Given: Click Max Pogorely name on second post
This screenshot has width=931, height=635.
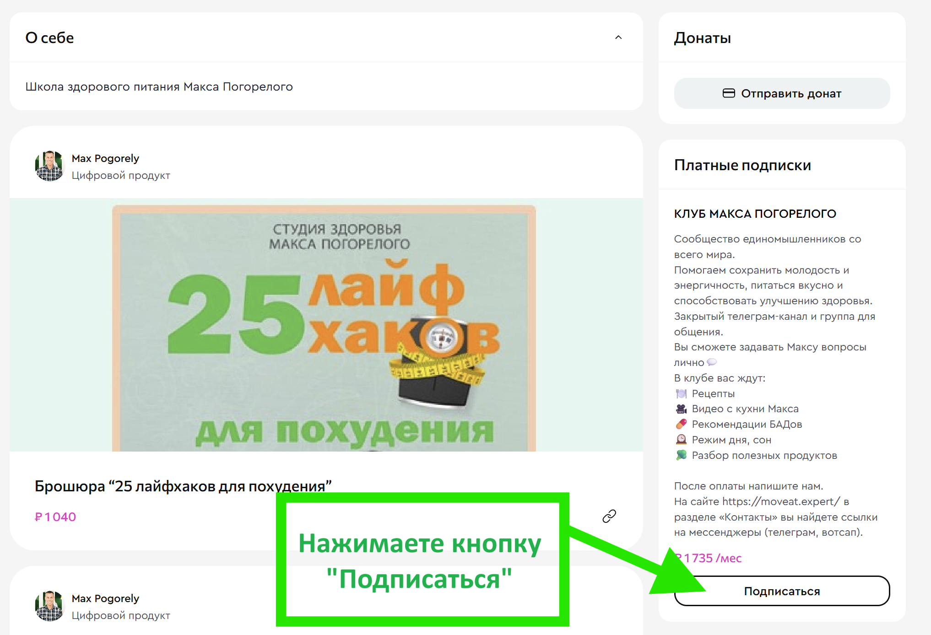Looking at the screenshot, I should tap(105, 598).
